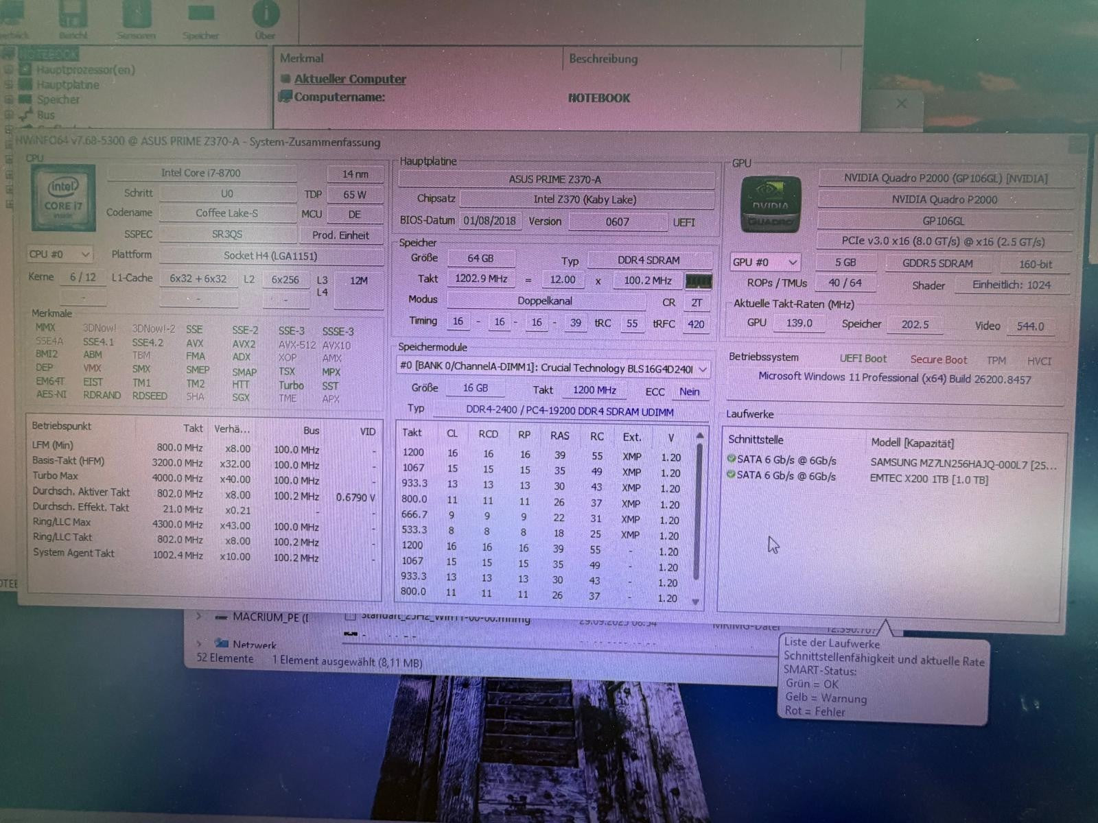The height and width of the screenshot is (823, 1098).
Task: Click the Coffee Lake-S codename field
Action: tap(227, 213)
